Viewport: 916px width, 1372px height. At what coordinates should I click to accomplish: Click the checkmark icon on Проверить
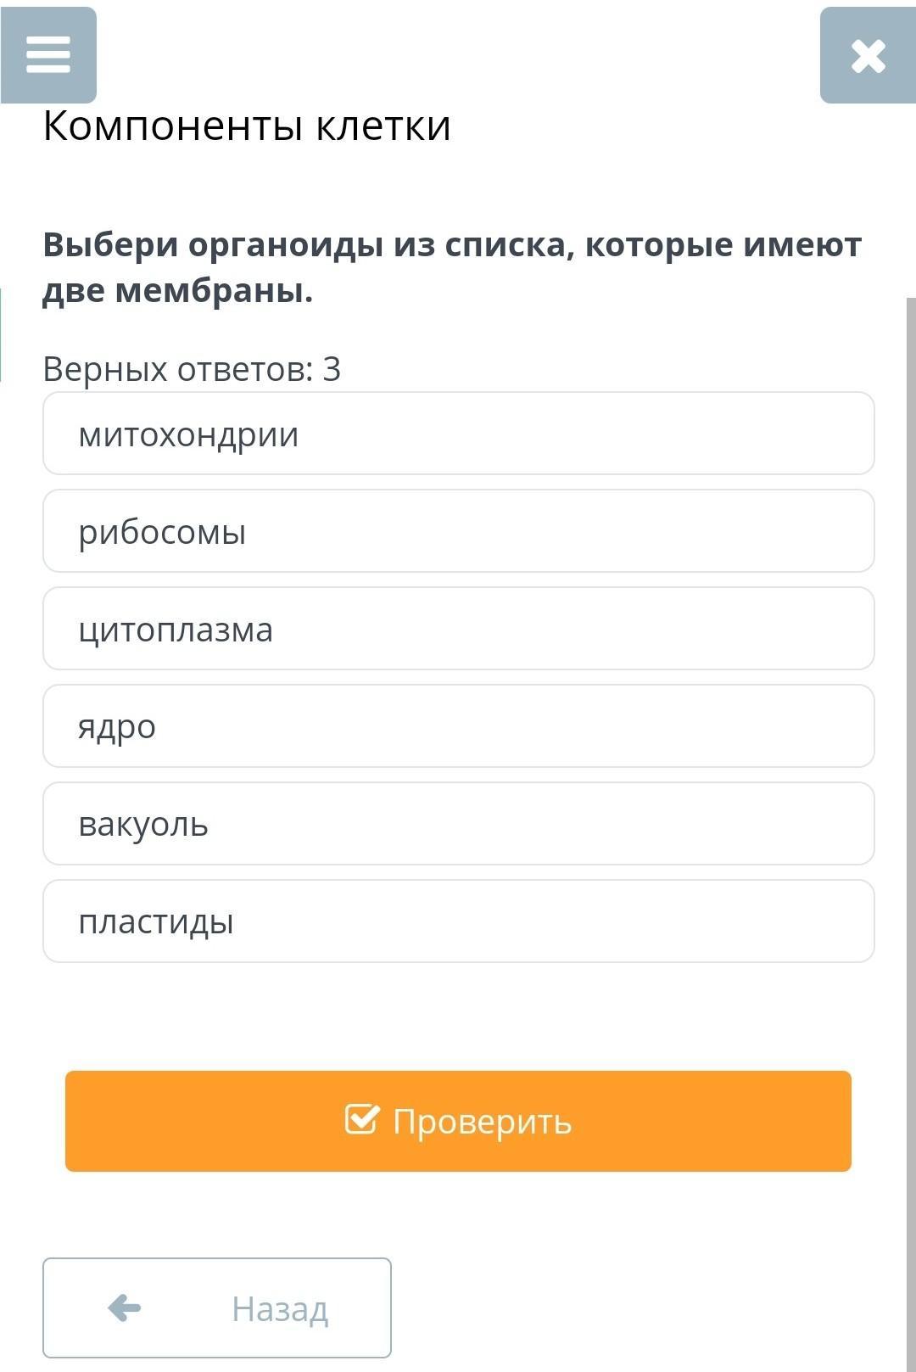click(362, 1119)
